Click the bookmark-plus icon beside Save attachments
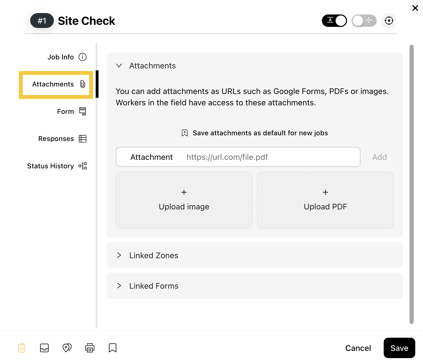 click(185, 133)
